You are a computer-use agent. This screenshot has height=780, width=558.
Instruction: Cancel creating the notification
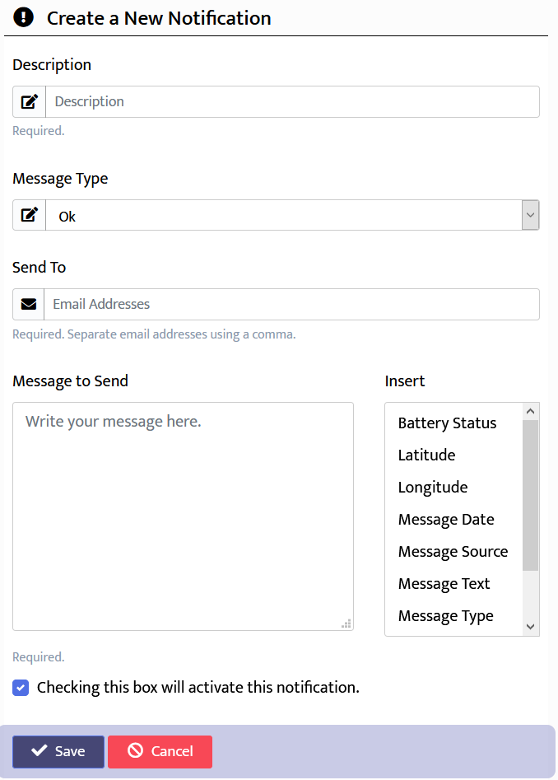tap(160, 751)
